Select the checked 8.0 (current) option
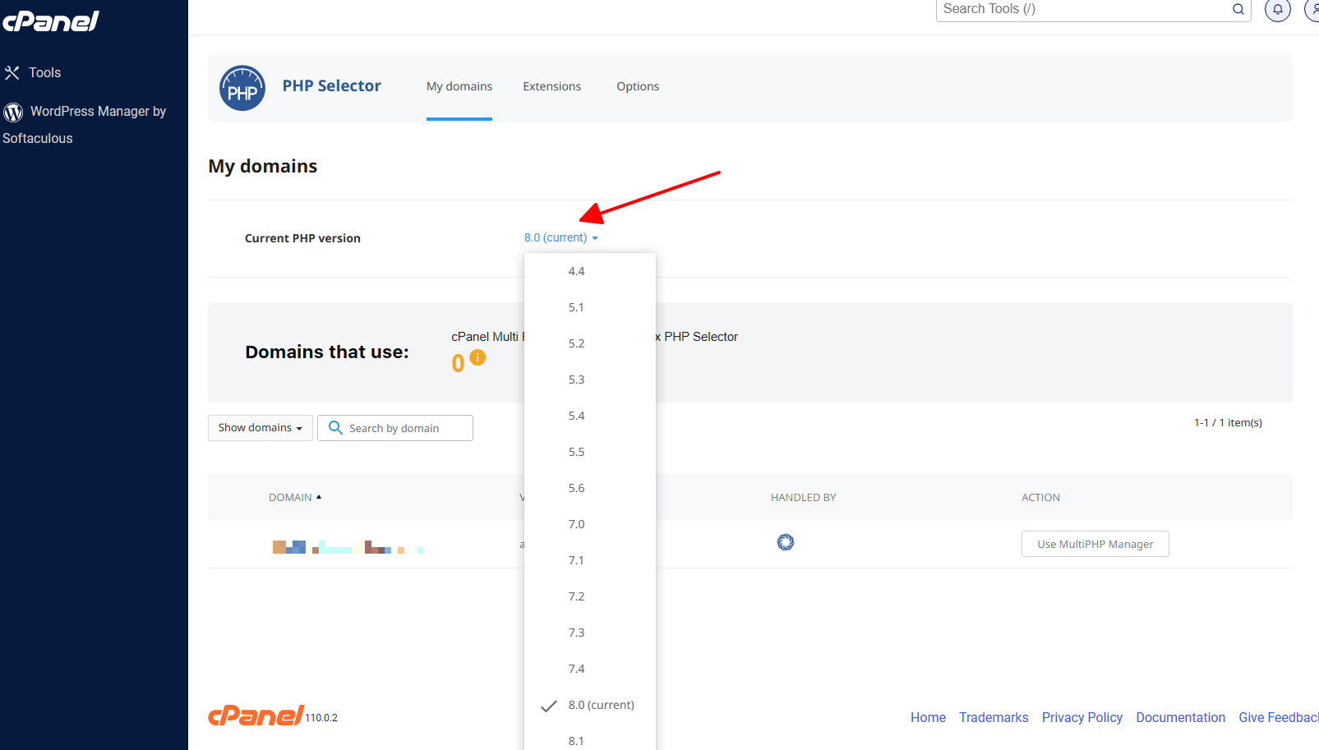This screenshot has width=1319, height=750. click(x=590, y=705)
